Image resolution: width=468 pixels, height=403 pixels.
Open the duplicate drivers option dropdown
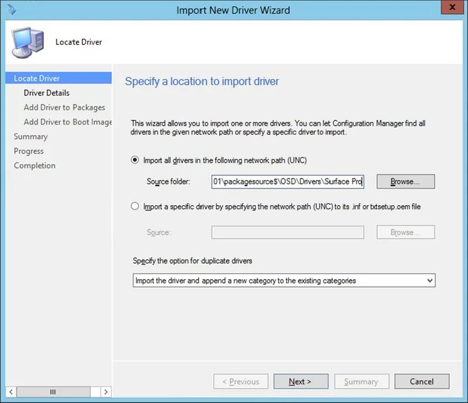click(x=284, y=280)
